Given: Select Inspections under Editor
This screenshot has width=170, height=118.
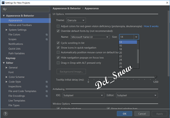Looking at the screenshot, I should point(15,87).
